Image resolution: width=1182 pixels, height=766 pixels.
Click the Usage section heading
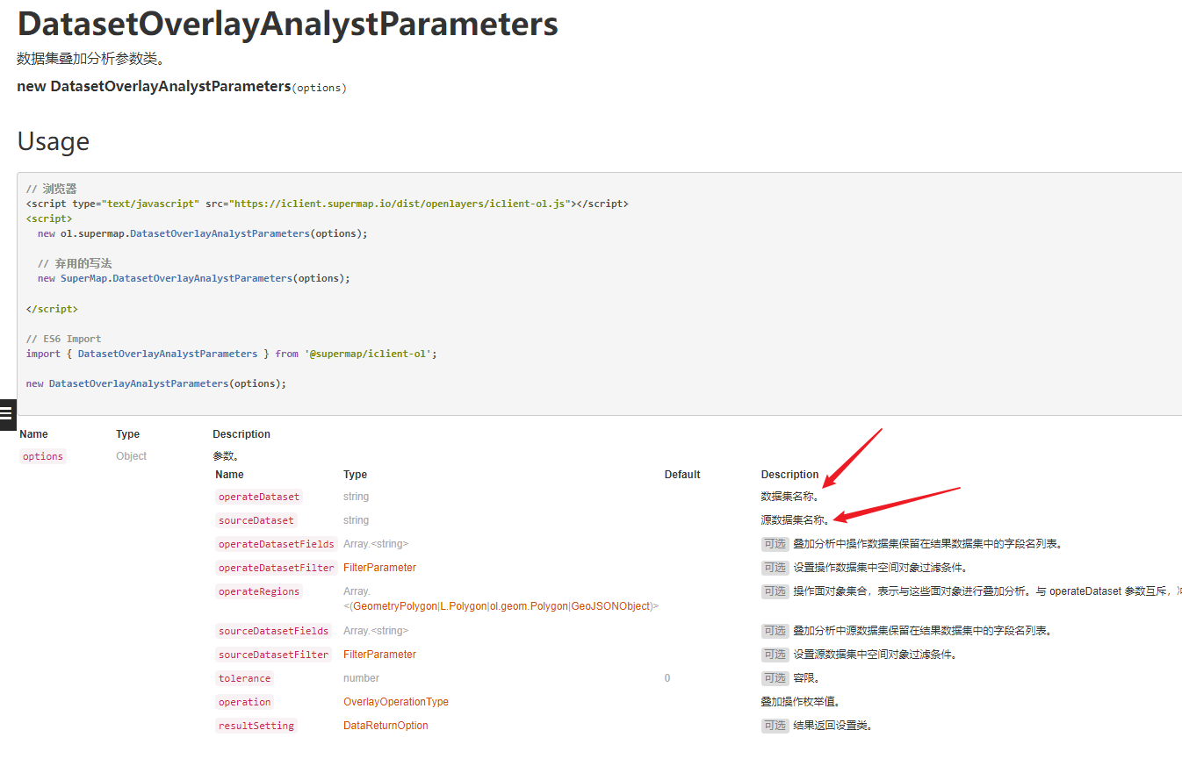tap(53, 141)
